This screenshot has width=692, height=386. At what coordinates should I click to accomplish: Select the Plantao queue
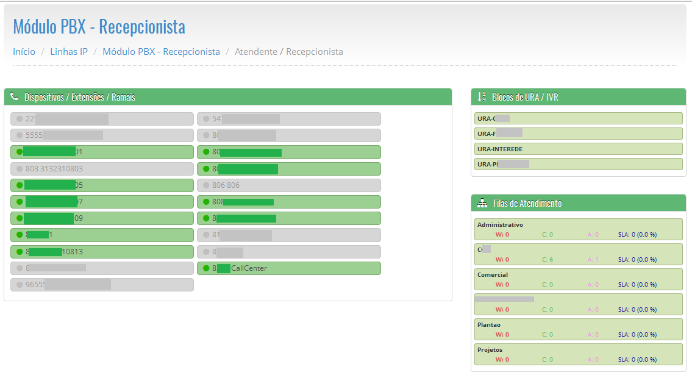(x=578, y=329)
